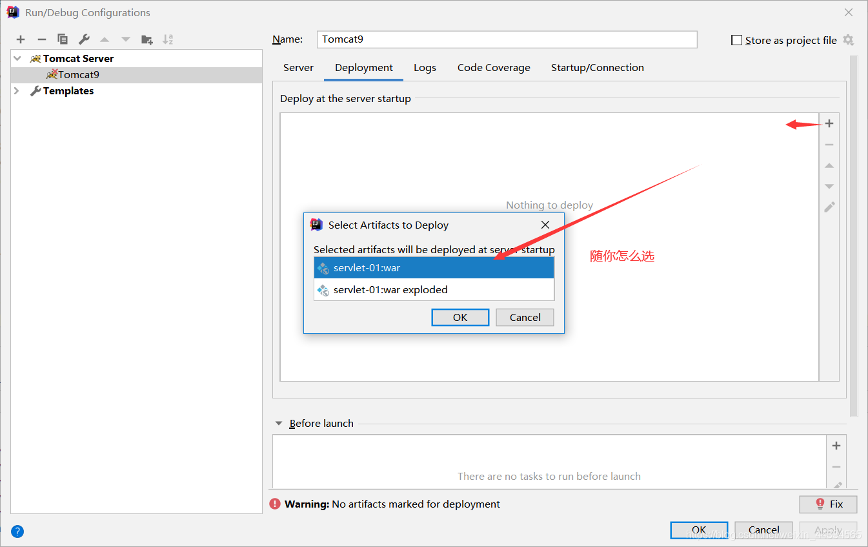The height and width of the screenshot is (547, 868).
Task: Open the help question mark
Action: 17,532
